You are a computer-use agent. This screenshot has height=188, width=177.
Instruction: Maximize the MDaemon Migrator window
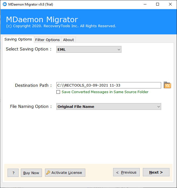click(x=158, y=4)
